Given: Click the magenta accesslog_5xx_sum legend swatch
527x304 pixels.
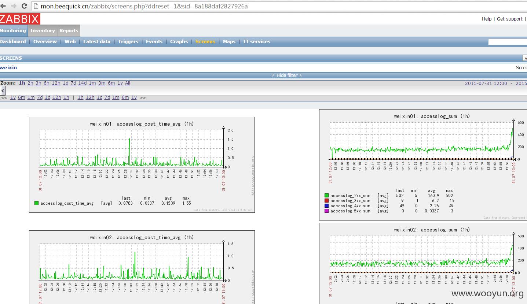Looking at the screenshot, I should coord(326,211).
